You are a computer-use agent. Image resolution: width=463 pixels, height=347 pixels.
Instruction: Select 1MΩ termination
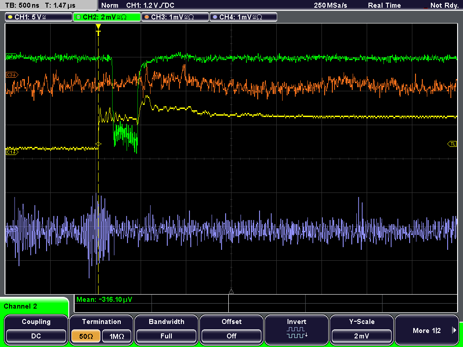pyautogui.click(x=116, y=336)
